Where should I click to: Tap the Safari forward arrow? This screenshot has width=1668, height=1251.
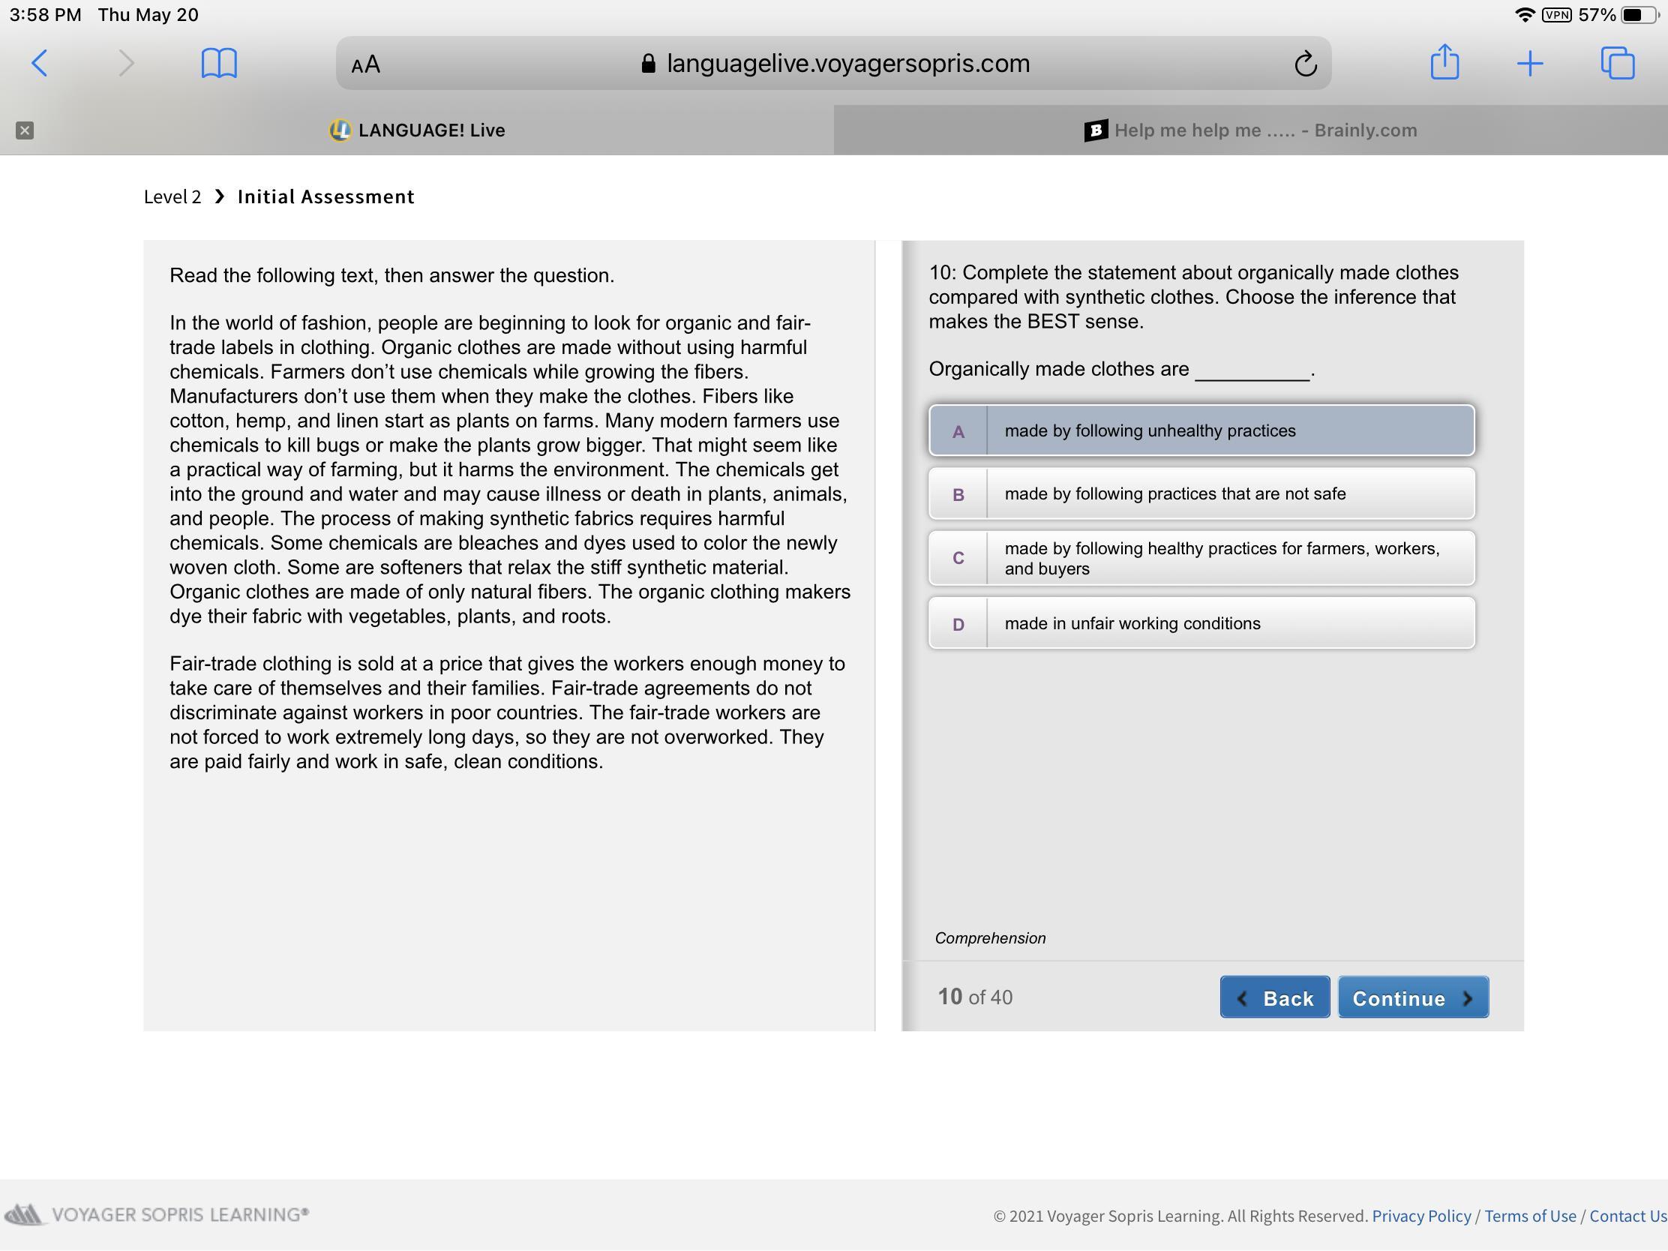(x=126, y=63)
